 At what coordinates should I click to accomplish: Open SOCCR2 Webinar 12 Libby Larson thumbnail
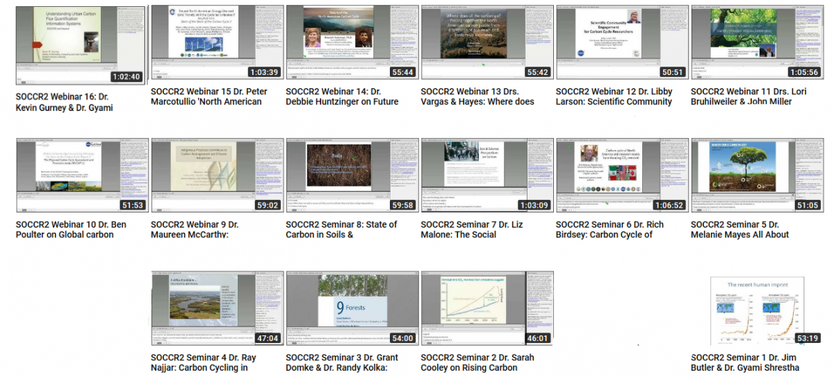click(x=621, y=42)
